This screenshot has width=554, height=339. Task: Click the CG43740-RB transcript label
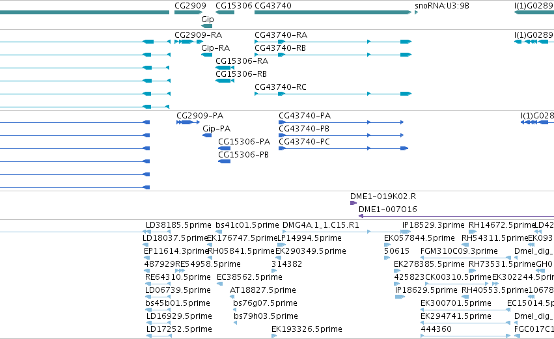pyautogui.click(x=280, y=48)
